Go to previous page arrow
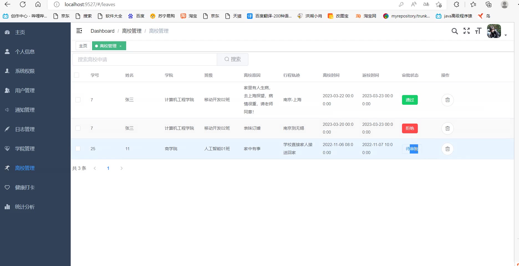Image resolution: width=519 pixels, height=266 pixels. (95, 168)
